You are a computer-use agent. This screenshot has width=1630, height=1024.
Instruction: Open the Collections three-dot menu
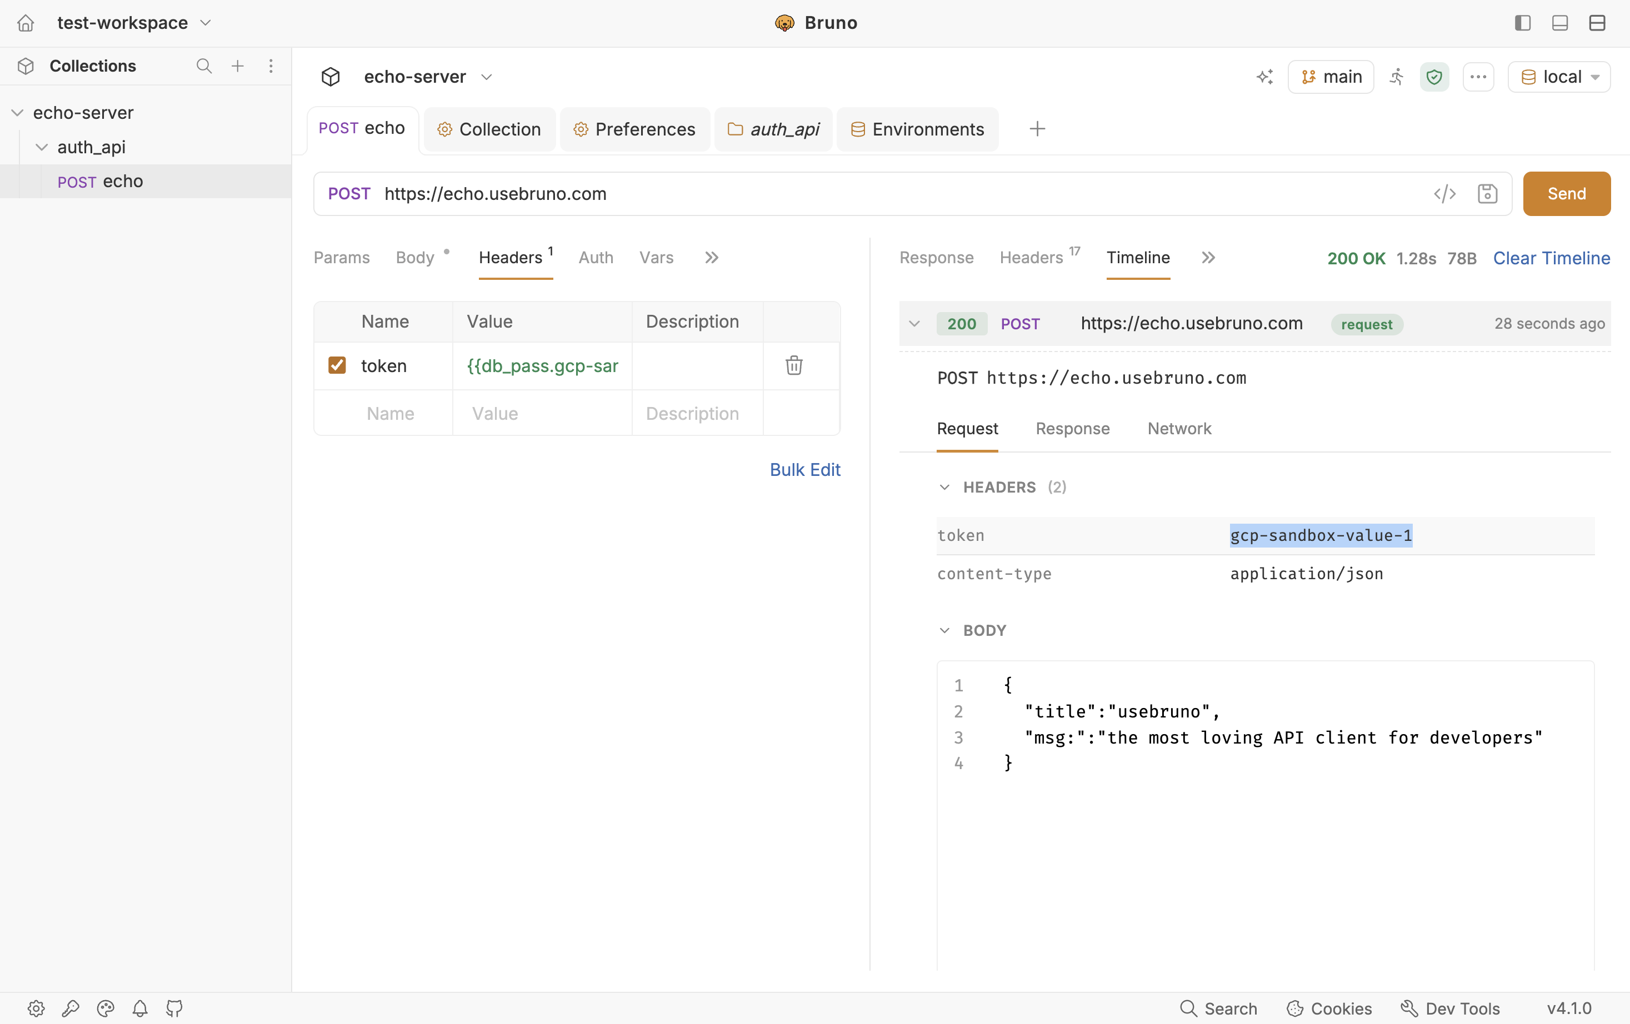click(x=271, y=66)
